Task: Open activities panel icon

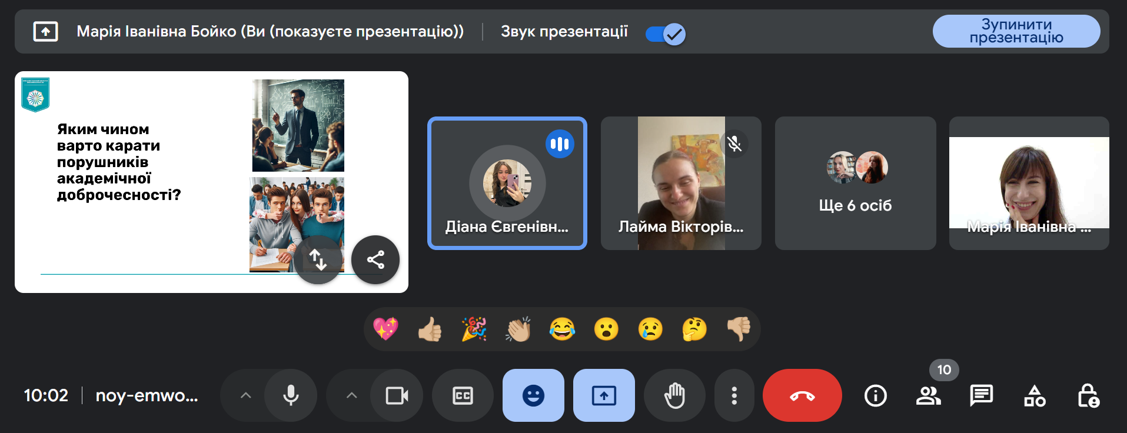Action: (x=1035, y=395)
